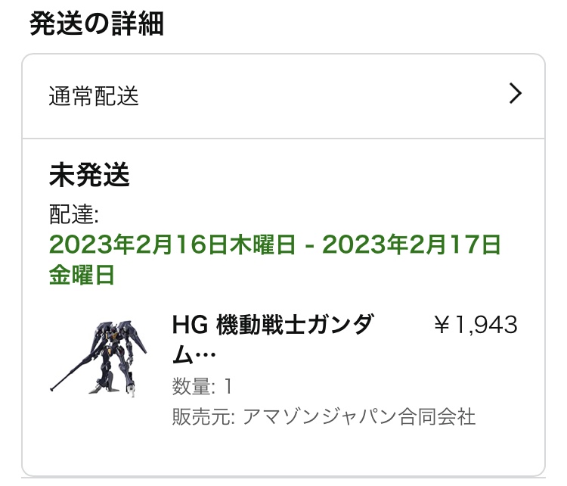Image resolution: width=567 pixels, height=486 pixels.
Task: Open the Gundam model product thumbnail
Action: click(x=98, y=358)
